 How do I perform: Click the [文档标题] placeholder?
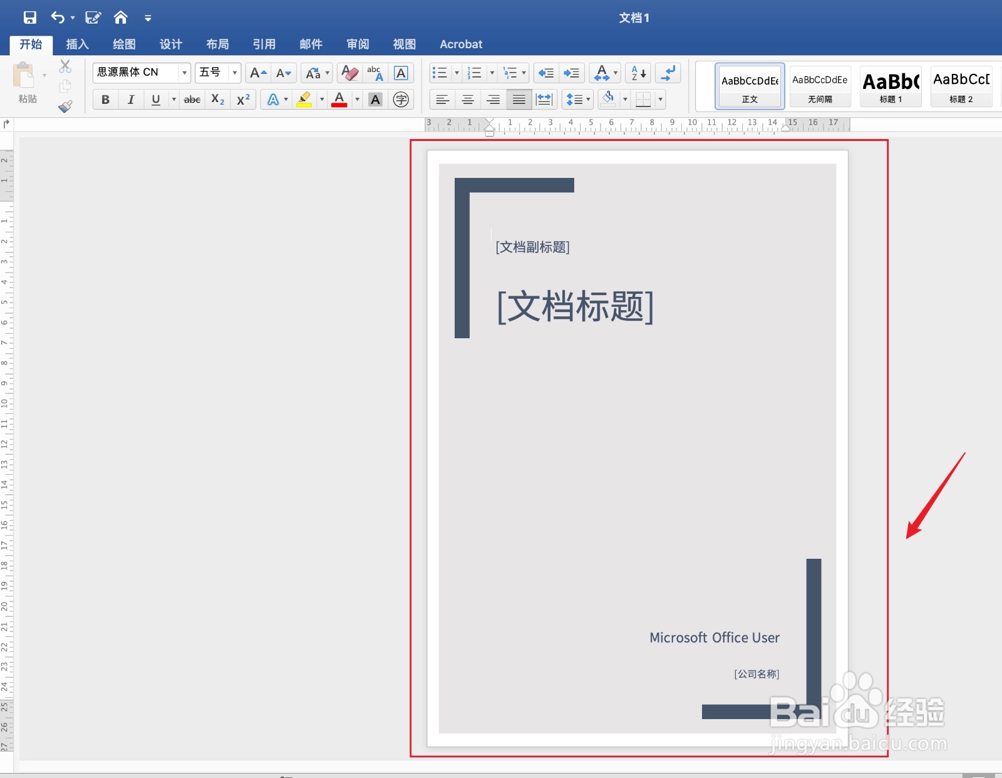pos(575,306)
